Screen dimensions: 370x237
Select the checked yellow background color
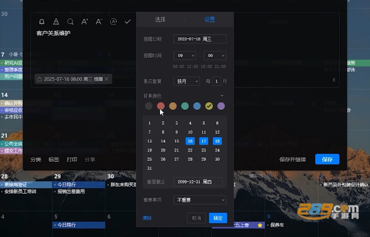(x=209, y=106)
